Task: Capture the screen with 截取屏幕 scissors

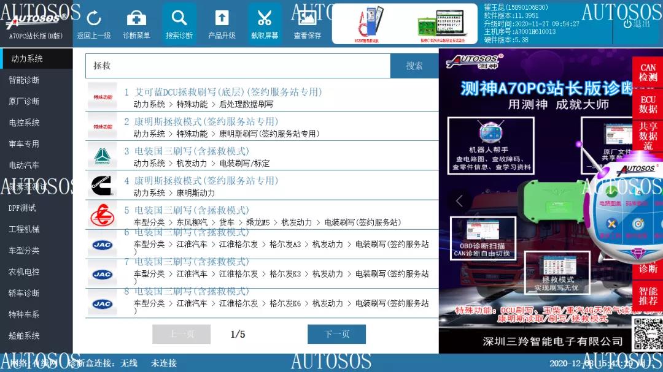Action: tap(264, 24)
